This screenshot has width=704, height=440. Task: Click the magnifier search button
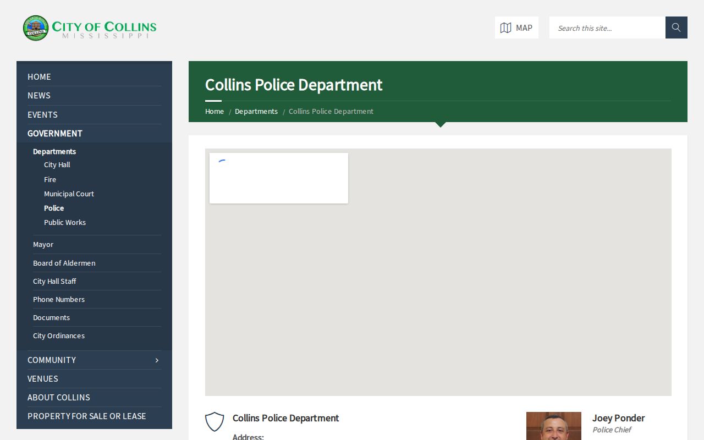coord(676,28)
